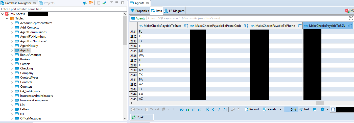Toggle the Record view mode
The image size is (354, 123).
[252, 109]
